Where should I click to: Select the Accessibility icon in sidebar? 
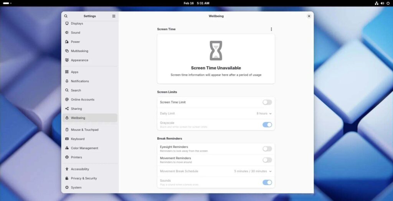coord(67,169)
